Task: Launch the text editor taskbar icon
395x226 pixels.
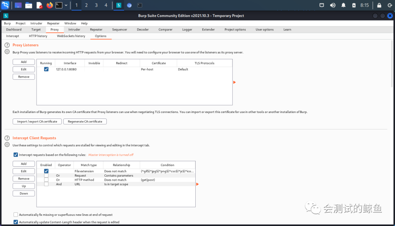Action: tap(39, 5)
